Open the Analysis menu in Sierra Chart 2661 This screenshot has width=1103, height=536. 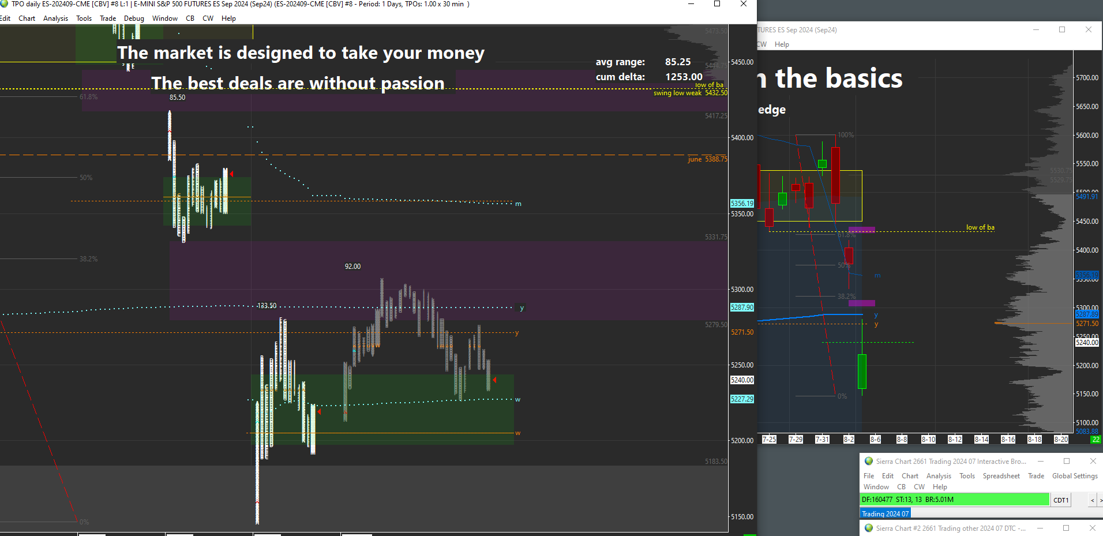coord(939,476)
